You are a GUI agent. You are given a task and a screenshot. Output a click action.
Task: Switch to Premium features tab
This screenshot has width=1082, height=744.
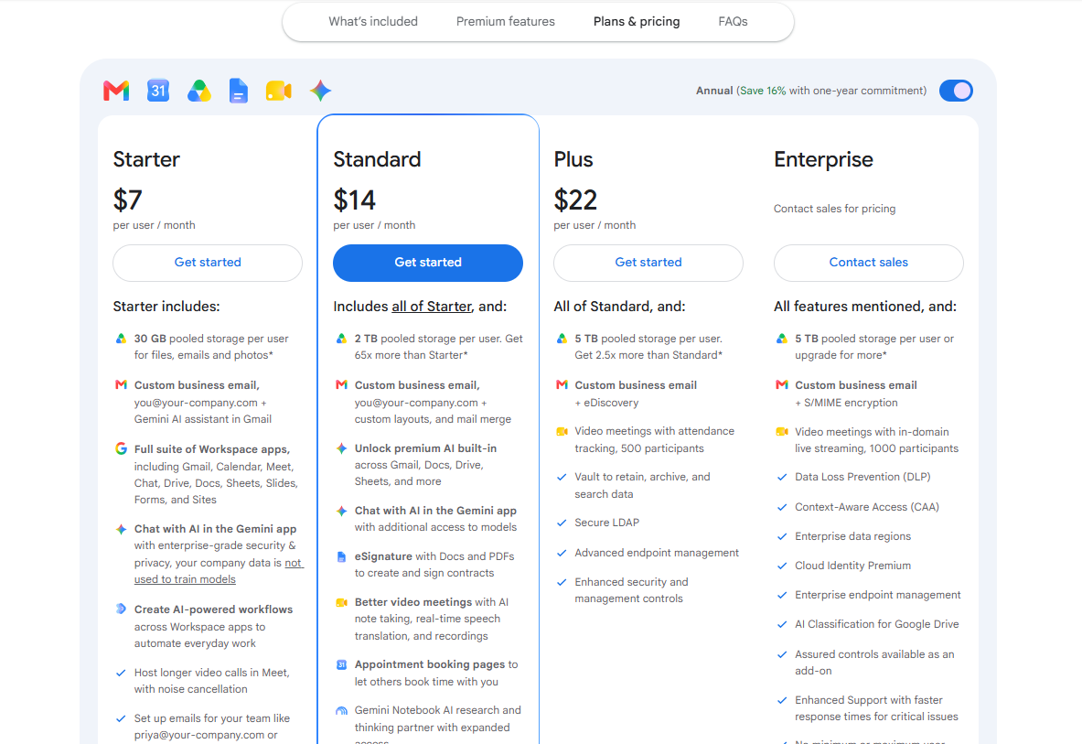505,21
